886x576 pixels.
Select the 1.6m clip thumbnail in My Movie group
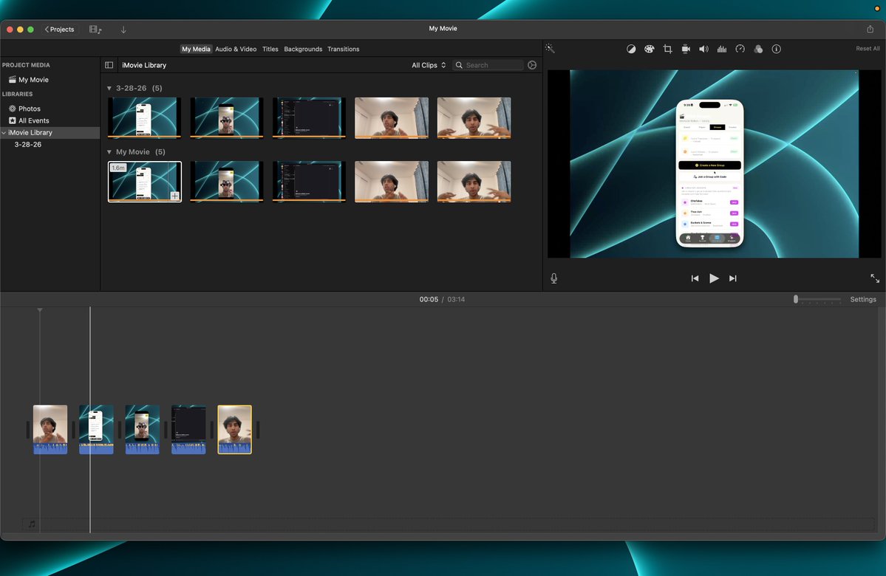(145, 182)
